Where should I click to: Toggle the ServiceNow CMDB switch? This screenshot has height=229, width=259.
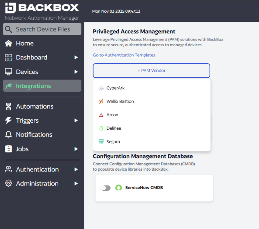[x=106, y=188]
